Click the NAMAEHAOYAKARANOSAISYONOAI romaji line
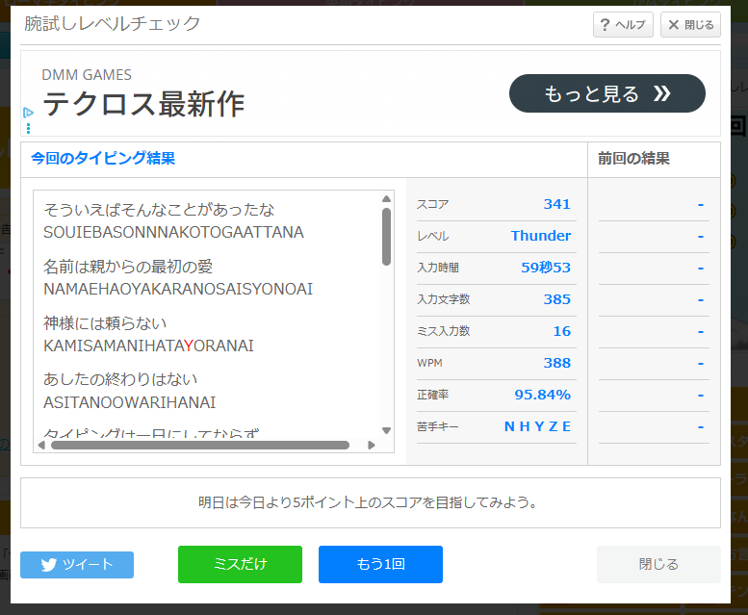Image resolution: width=748 pixels, height=615 pixels. point(178,289)
